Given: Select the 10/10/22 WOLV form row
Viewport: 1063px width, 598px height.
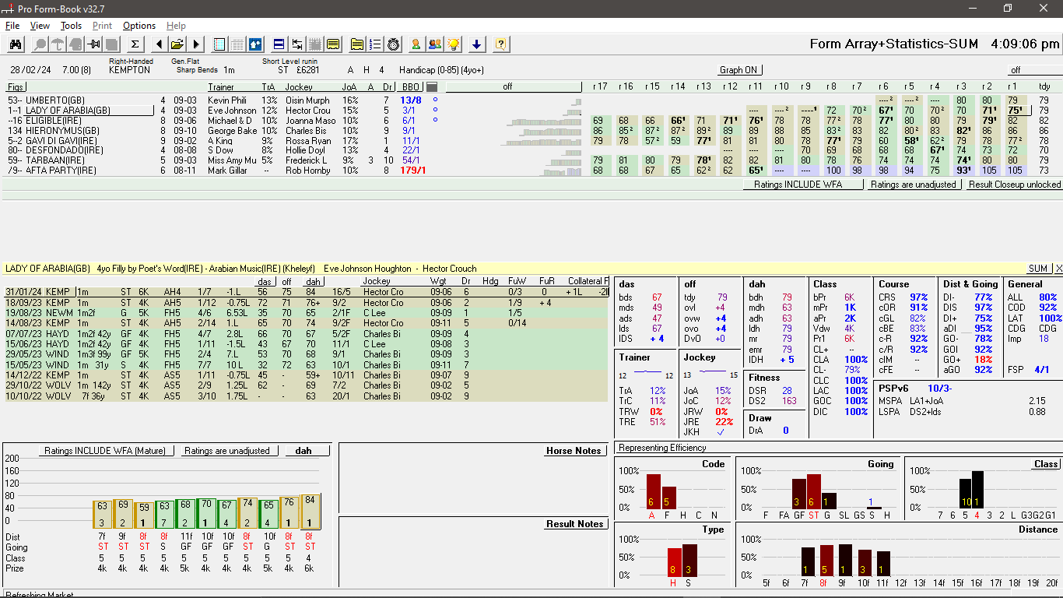Looking at the screenshot, I should point(305,396).
